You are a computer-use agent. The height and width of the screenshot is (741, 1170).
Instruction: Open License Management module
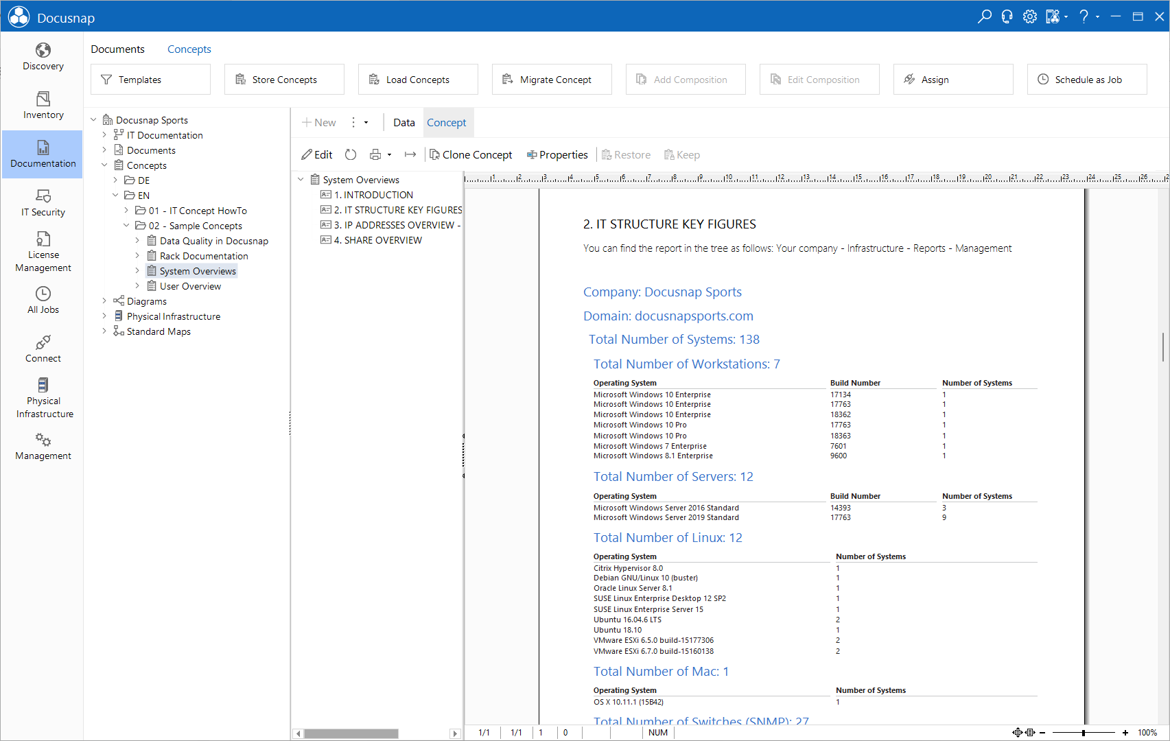click(x=43, y=252)
